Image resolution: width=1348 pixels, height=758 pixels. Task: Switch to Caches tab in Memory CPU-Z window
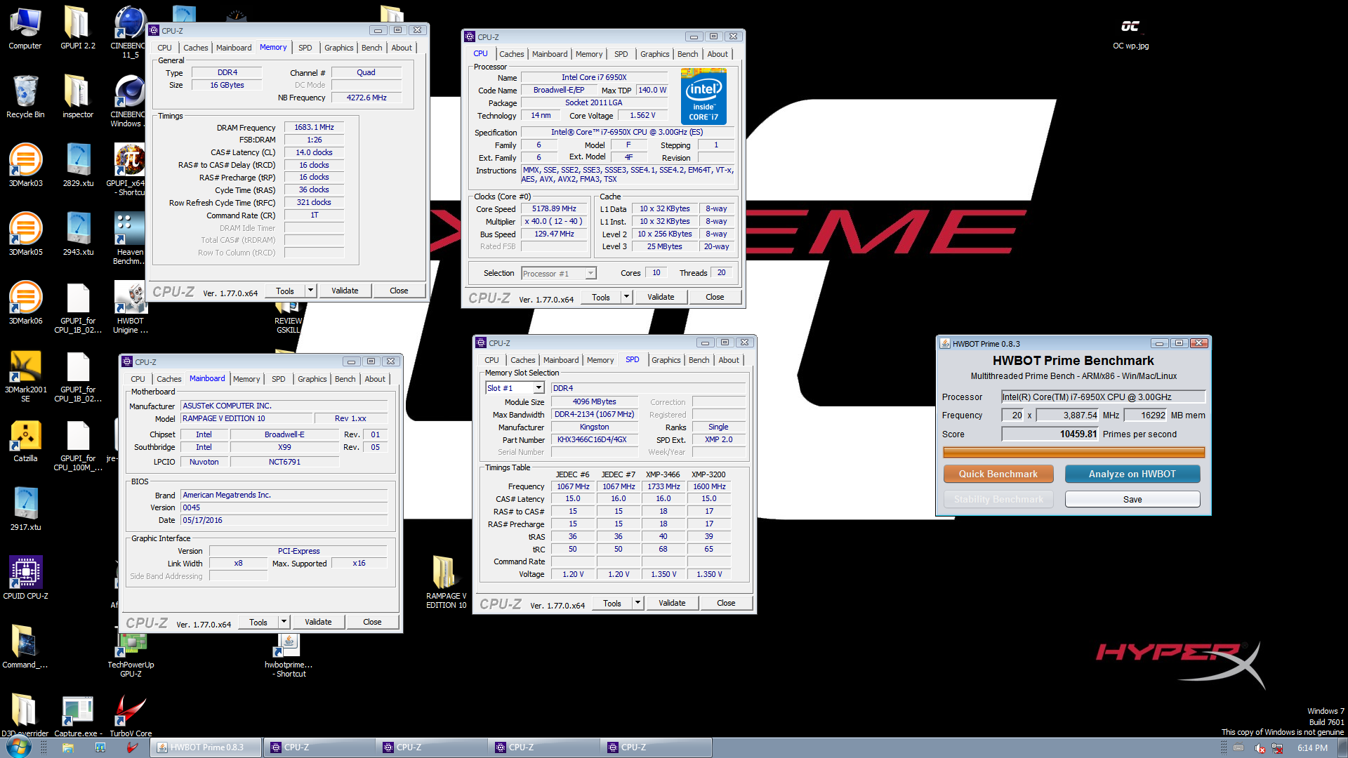pos(196,48)
